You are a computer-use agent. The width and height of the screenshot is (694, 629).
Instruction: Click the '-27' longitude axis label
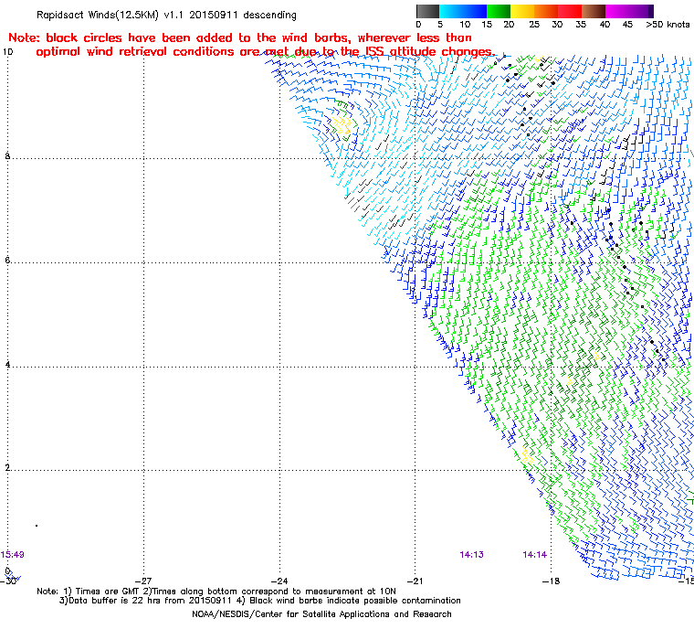(x=143, y=581)
